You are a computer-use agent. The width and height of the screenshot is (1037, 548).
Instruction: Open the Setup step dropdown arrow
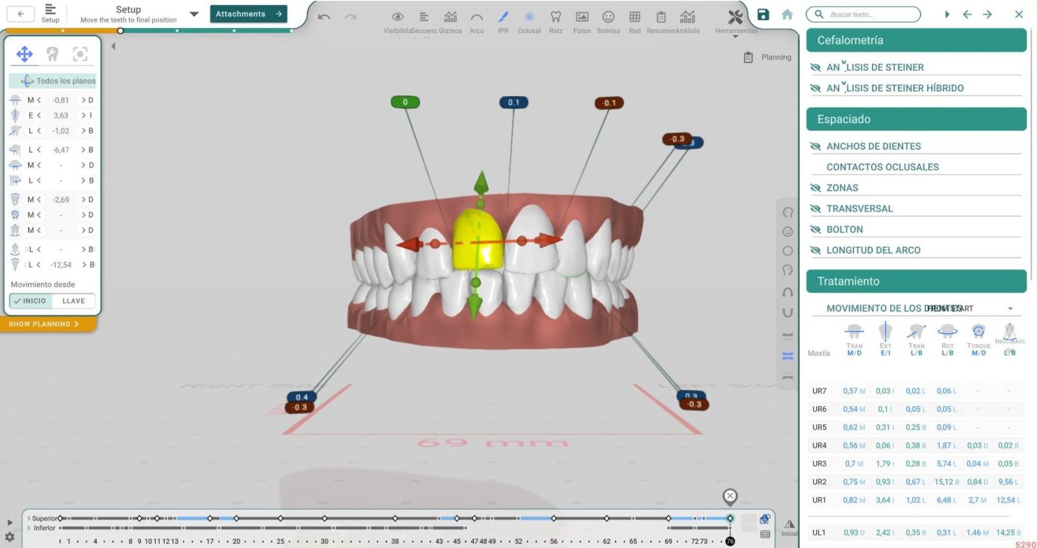(x=194, y=14)
